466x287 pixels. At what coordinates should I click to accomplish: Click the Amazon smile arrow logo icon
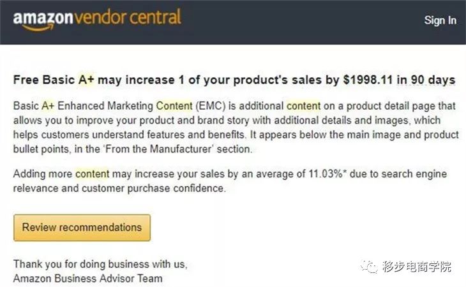click(x=38, y=27)
